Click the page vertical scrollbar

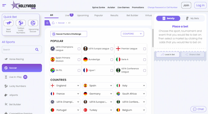pyautogui.click(x=153, y=38)
